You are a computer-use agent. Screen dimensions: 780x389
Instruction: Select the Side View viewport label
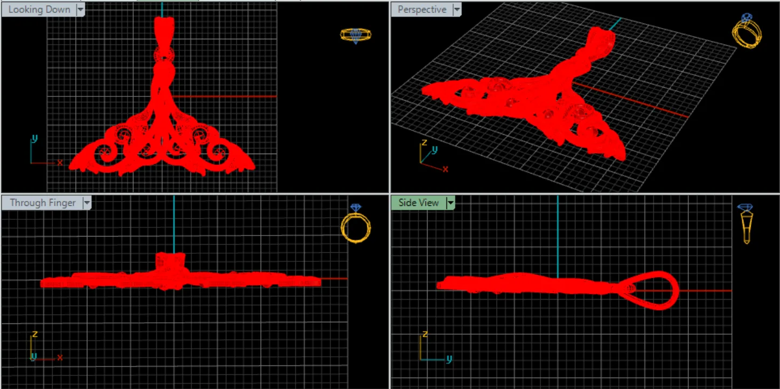pos(419,203)
